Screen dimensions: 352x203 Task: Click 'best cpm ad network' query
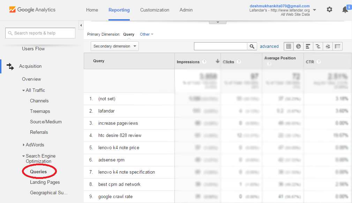pos(119,184)
